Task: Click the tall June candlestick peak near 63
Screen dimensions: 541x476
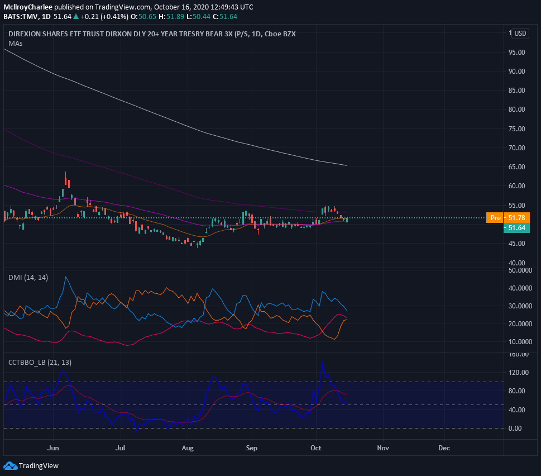Action: pyautogui.click(x=65, y=178)
